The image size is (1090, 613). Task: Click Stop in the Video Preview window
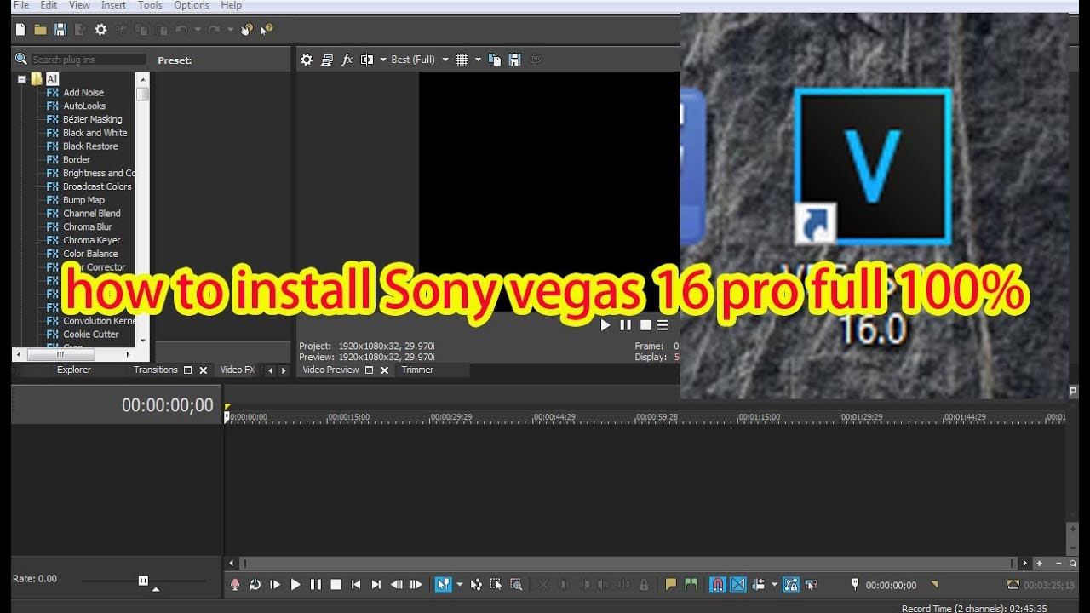pyautogui.click(x=645, y=325)
